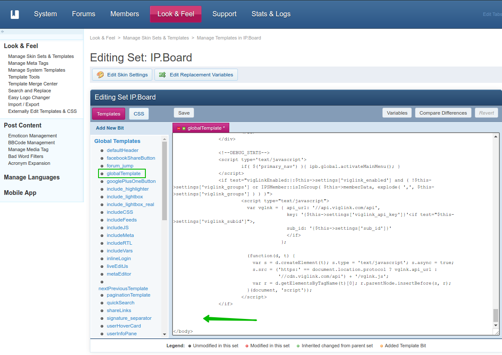Open Manage Skin Sets & Templates sidebar link

pyautogui.click(x=41, y=56)
